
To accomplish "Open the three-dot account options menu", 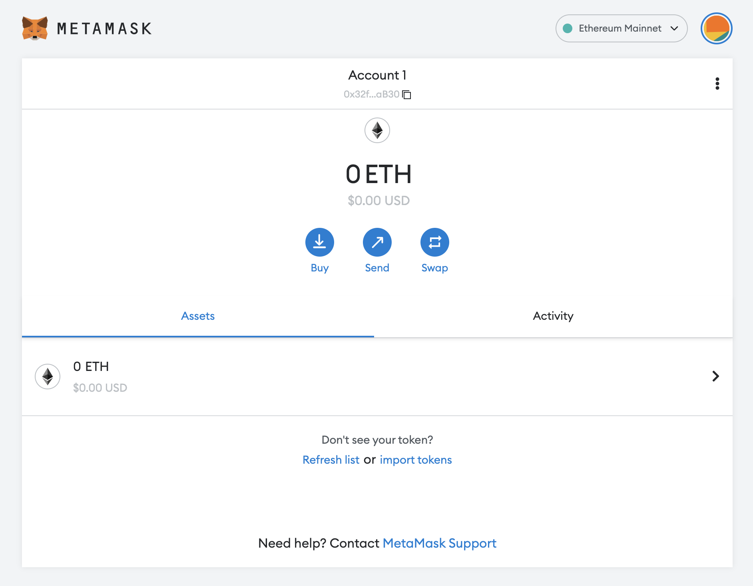I will click(717, 84).
